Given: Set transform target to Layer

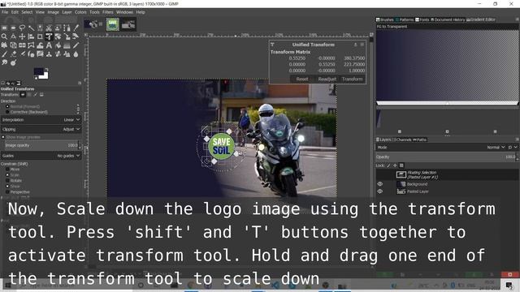Looking at the screenshot, I should pyautogui.click(x=23, y=95).
